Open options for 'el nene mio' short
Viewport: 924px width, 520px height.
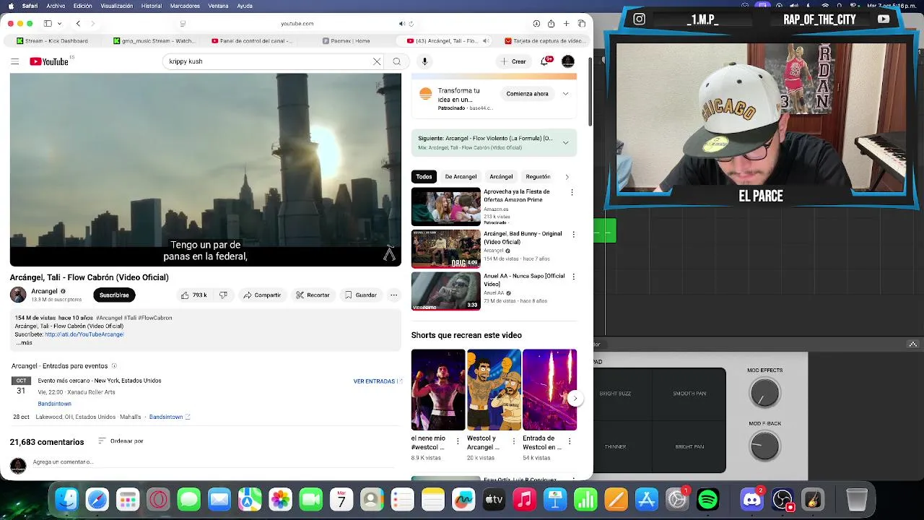(458, 441)
